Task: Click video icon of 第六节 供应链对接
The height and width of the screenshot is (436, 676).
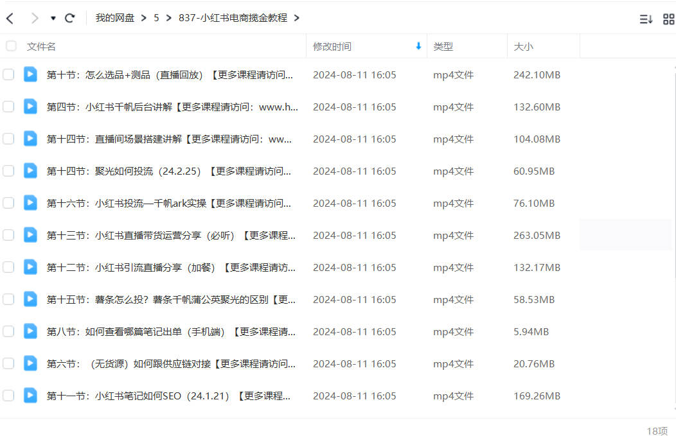Action: click(x=30, y=363)
